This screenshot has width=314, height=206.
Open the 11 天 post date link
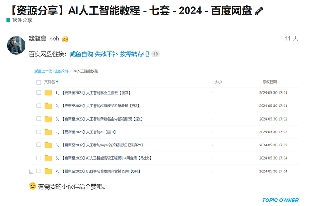(x=292, y=39)
